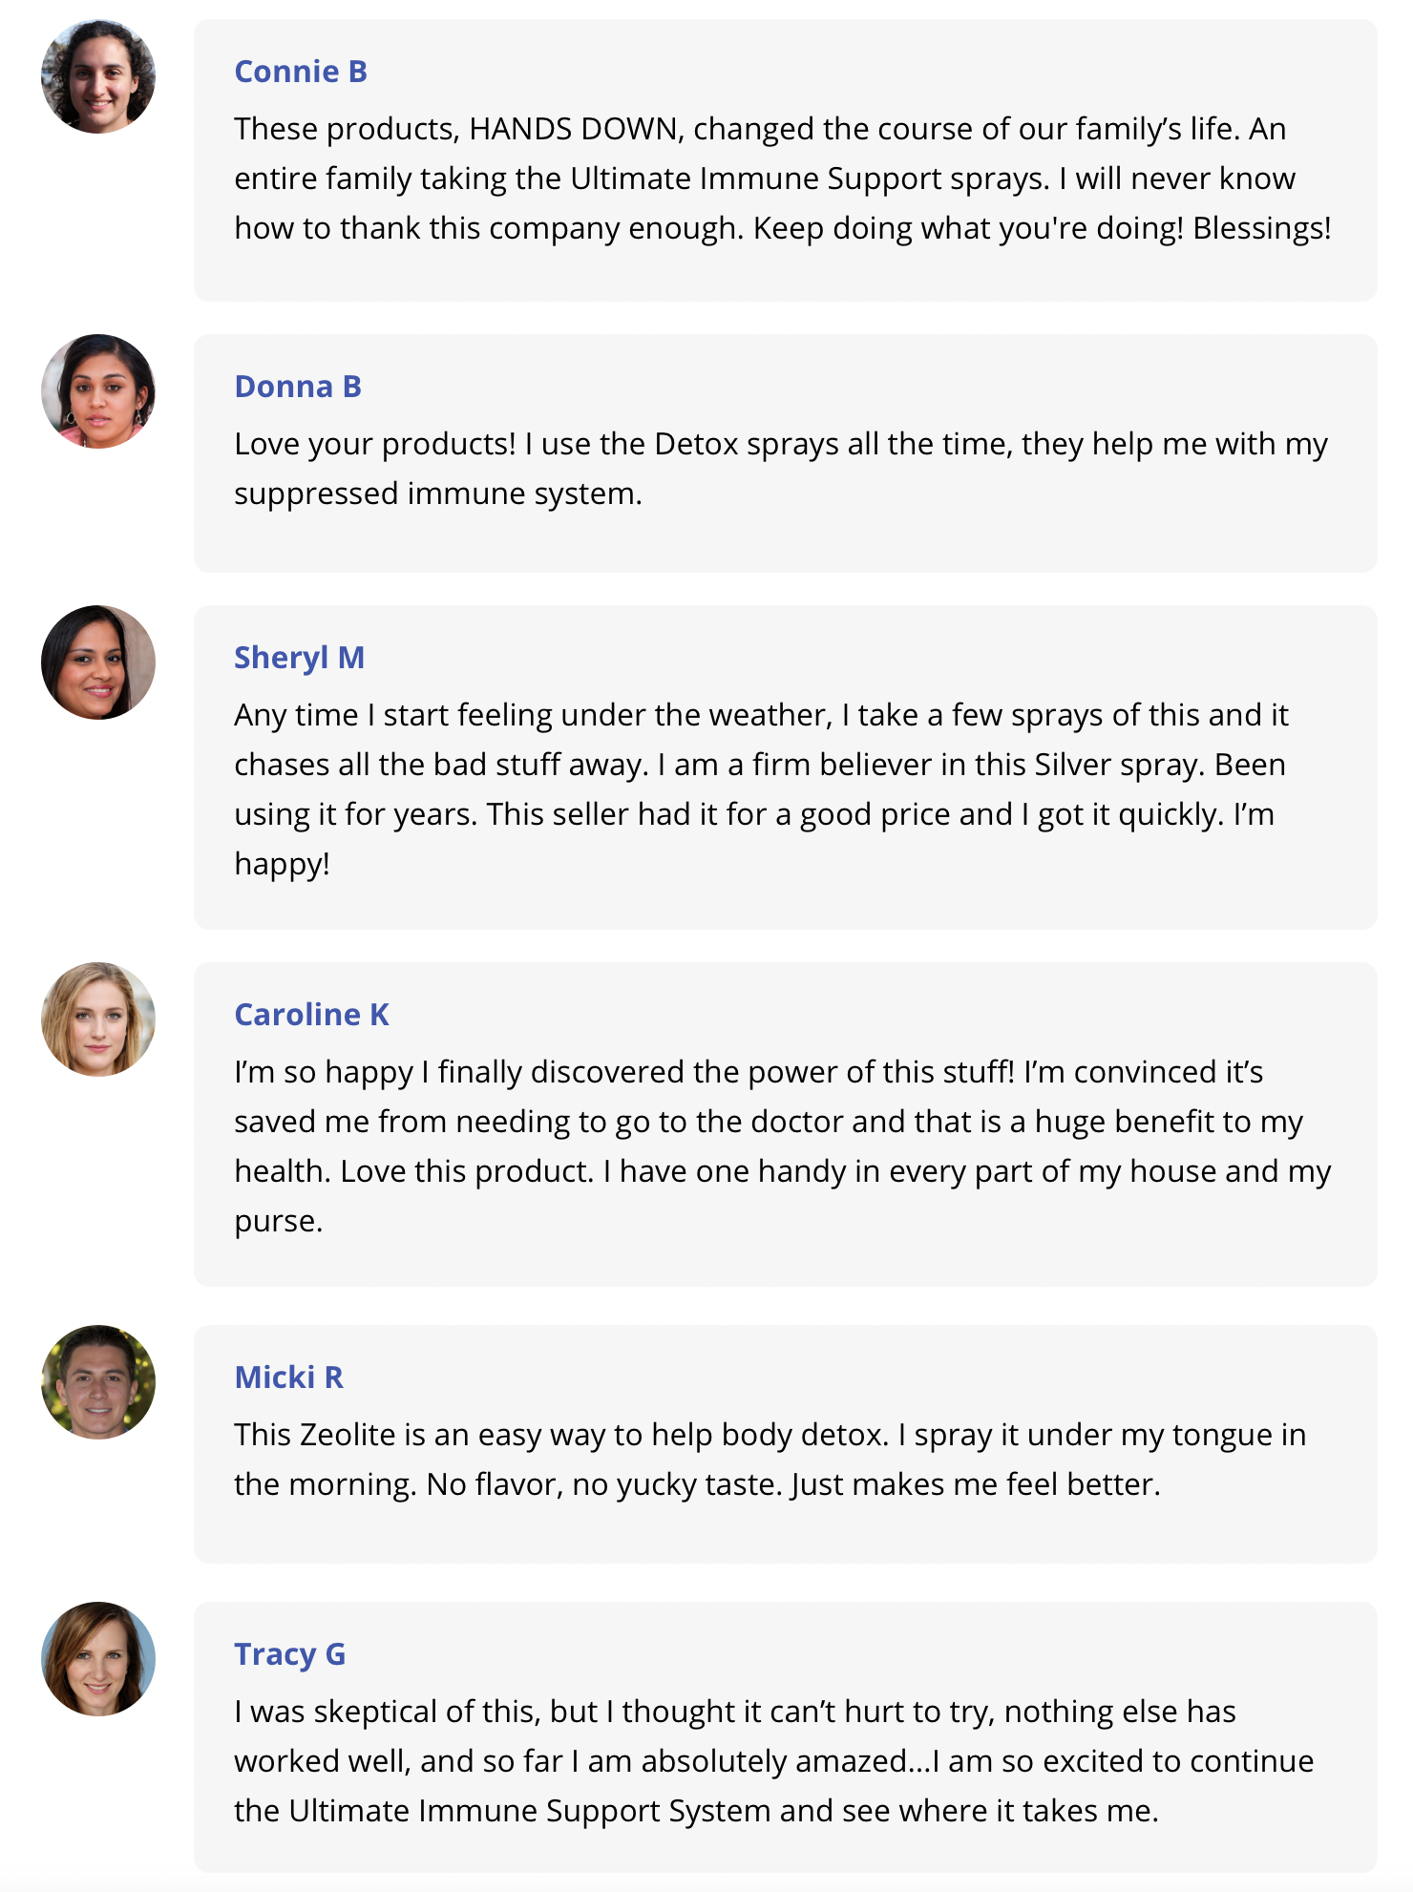Click the Connie B name heading
Image resolution: width=1413 pixels, height=1892 pixels.
301,72
